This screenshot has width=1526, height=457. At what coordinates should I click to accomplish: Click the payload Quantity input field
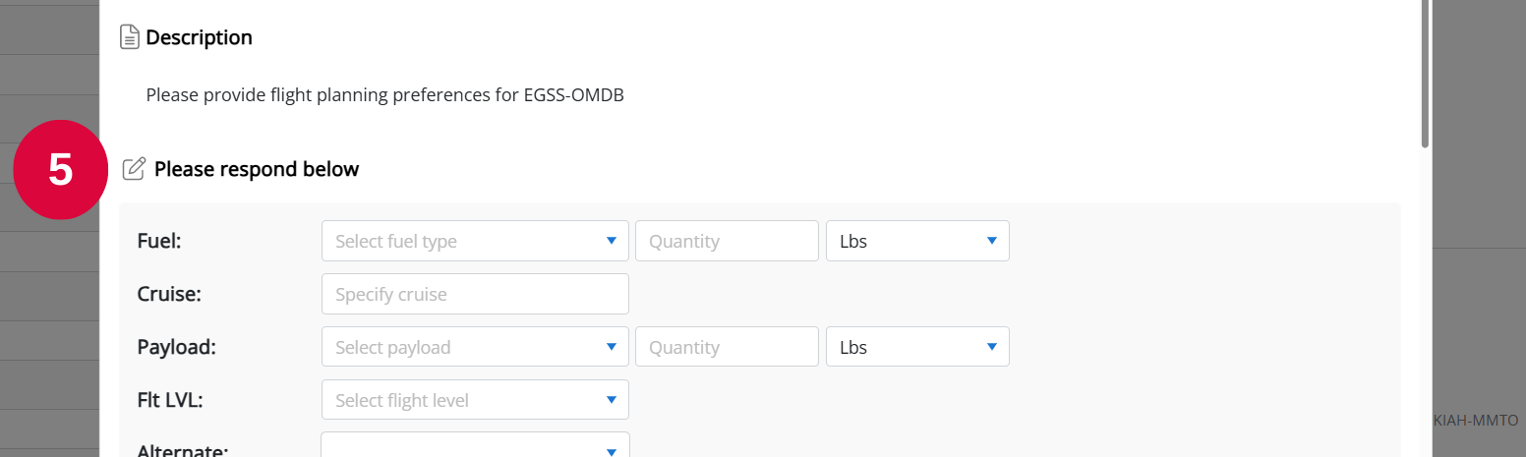pyautogui.click(x=727, y=347)
